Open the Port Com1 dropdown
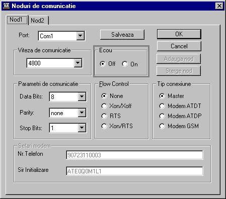This screenshot has width=226, height=199. click(80, 36)
